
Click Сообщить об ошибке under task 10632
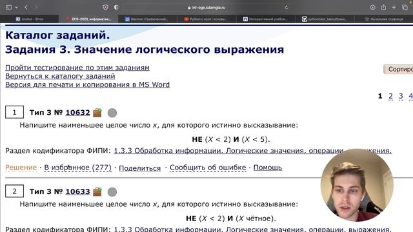(x=208, y=168)
